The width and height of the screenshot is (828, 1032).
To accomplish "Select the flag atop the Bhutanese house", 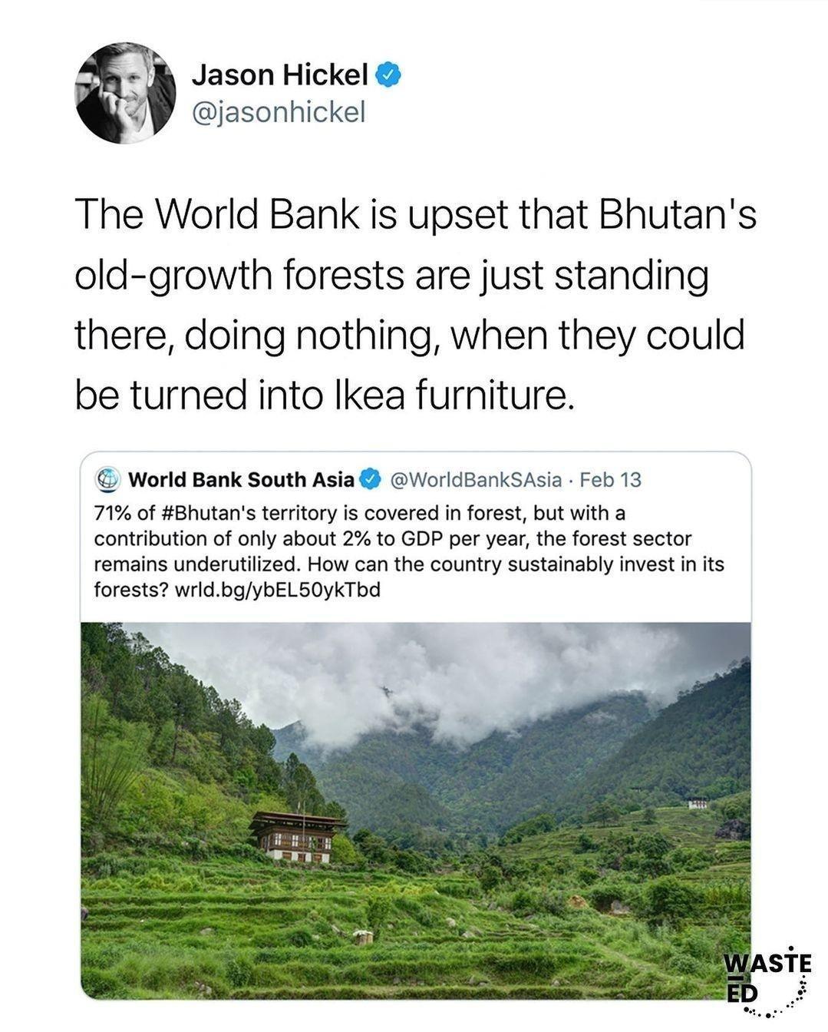I will [x=299, y=805].
